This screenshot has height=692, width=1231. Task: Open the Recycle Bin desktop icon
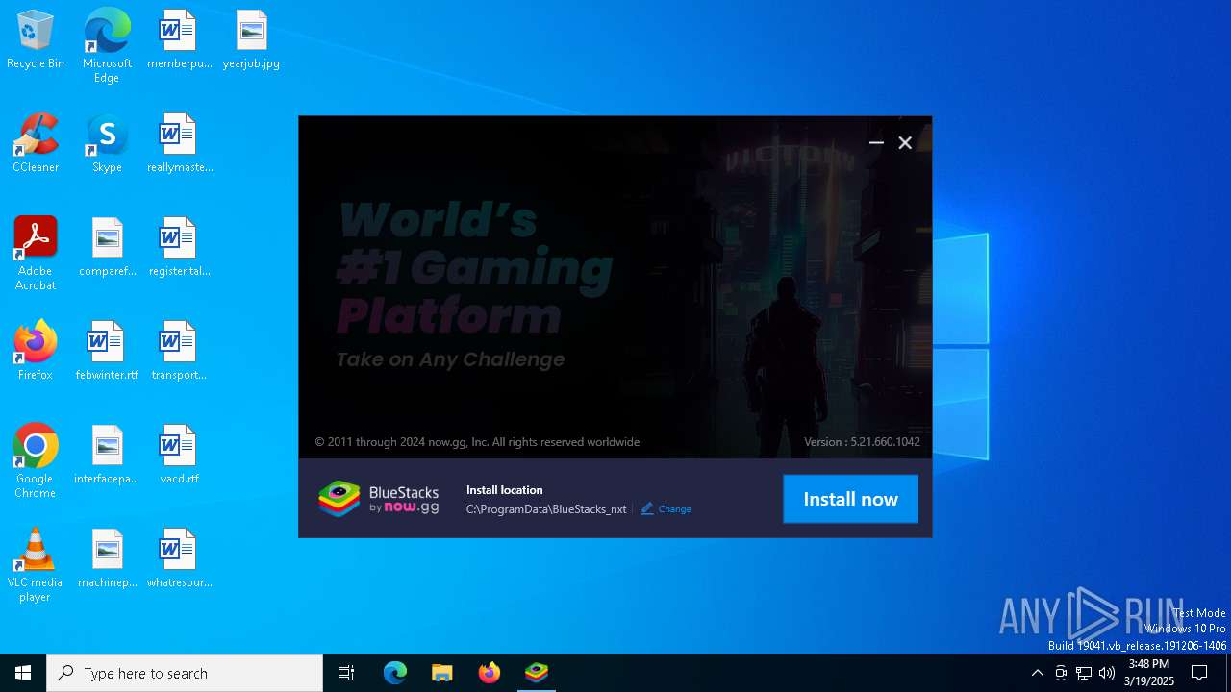pyautogui.click(x=36, y=40)
